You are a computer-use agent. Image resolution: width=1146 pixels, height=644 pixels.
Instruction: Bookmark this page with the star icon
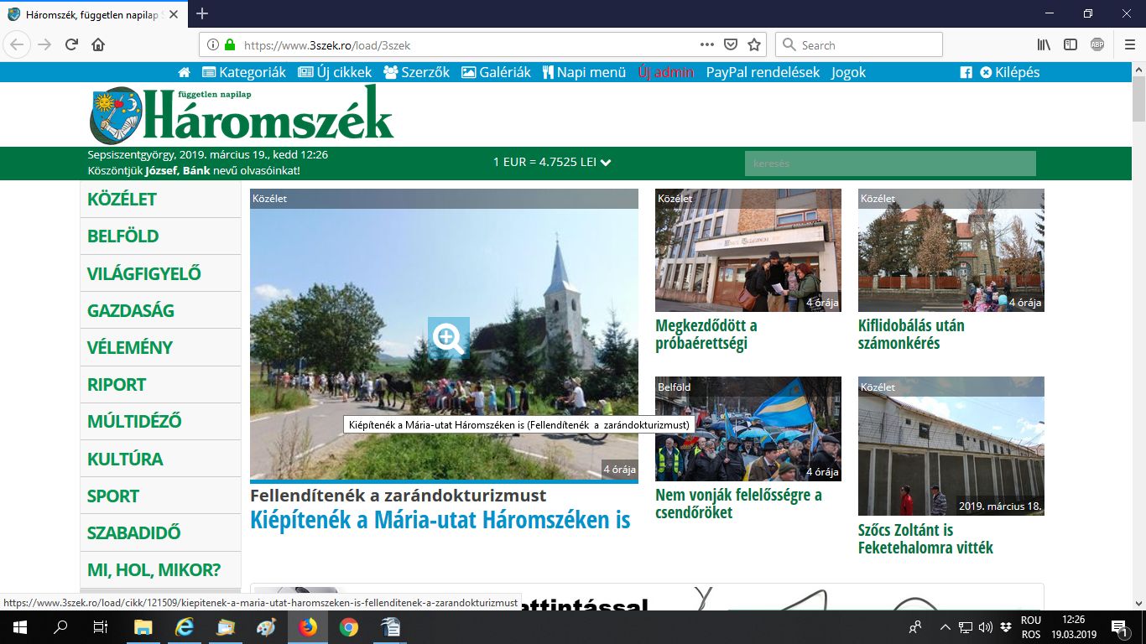(754, 44)
